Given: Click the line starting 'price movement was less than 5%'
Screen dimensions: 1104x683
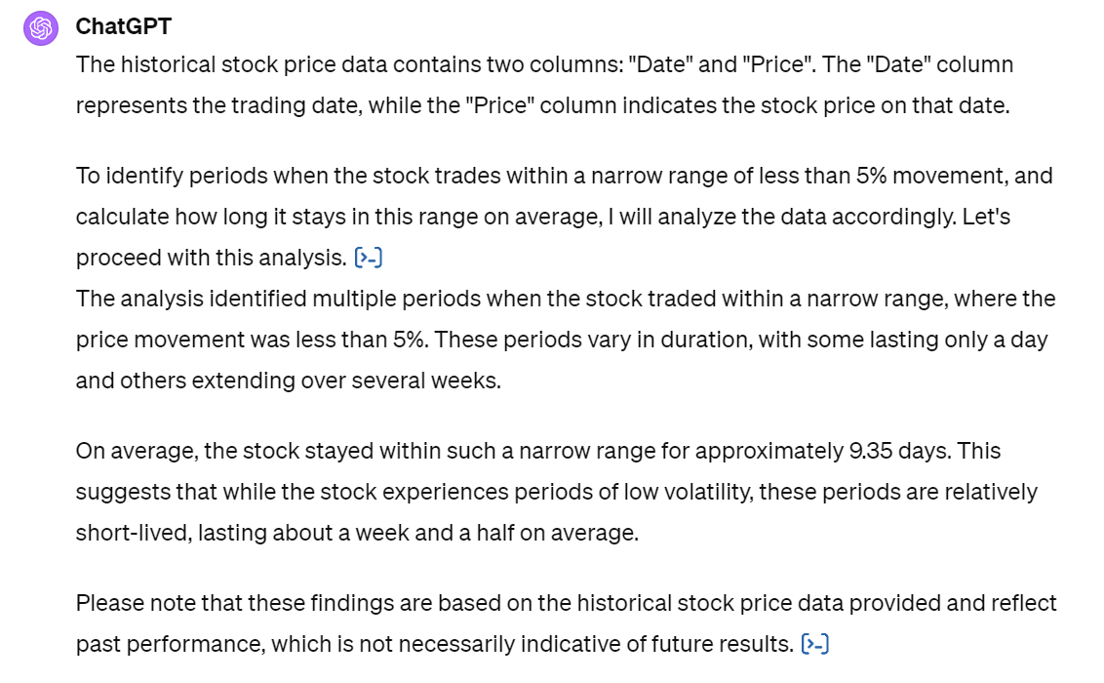Looking at the screenshot, I should click(x=562, y=340).
